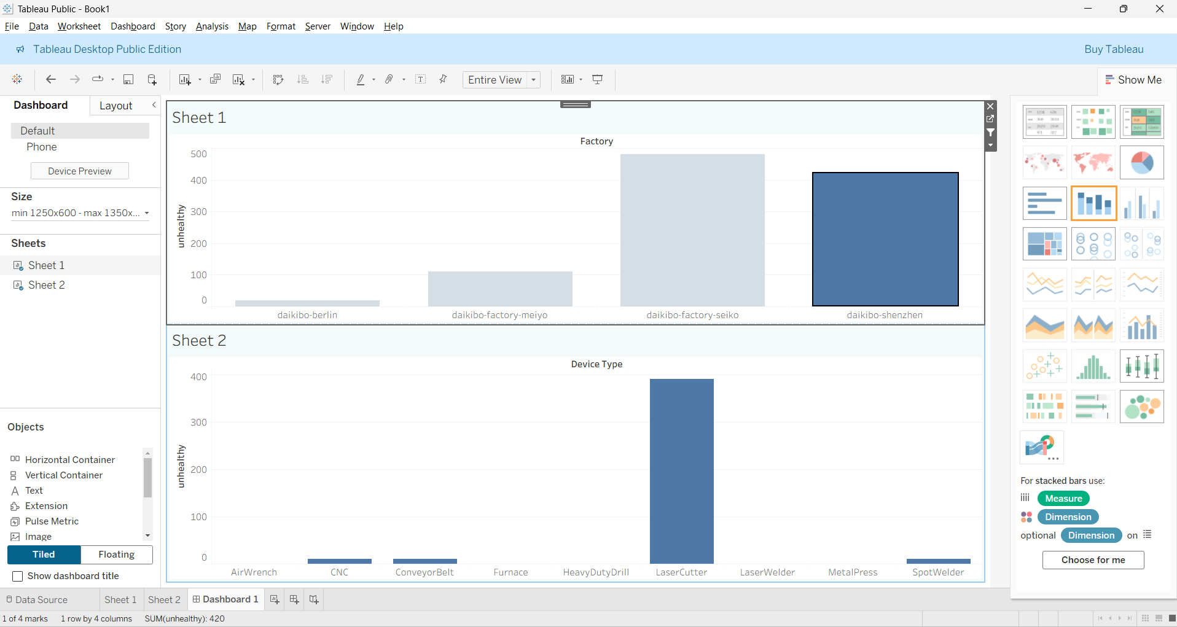Click the presentation mode icon

[x=597, y=79]
